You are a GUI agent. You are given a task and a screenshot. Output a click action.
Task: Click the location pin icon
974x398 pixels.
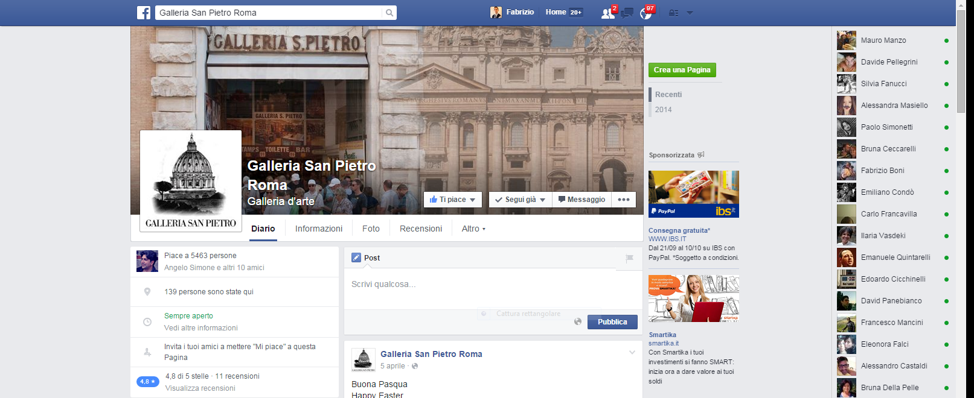(147, 292)
